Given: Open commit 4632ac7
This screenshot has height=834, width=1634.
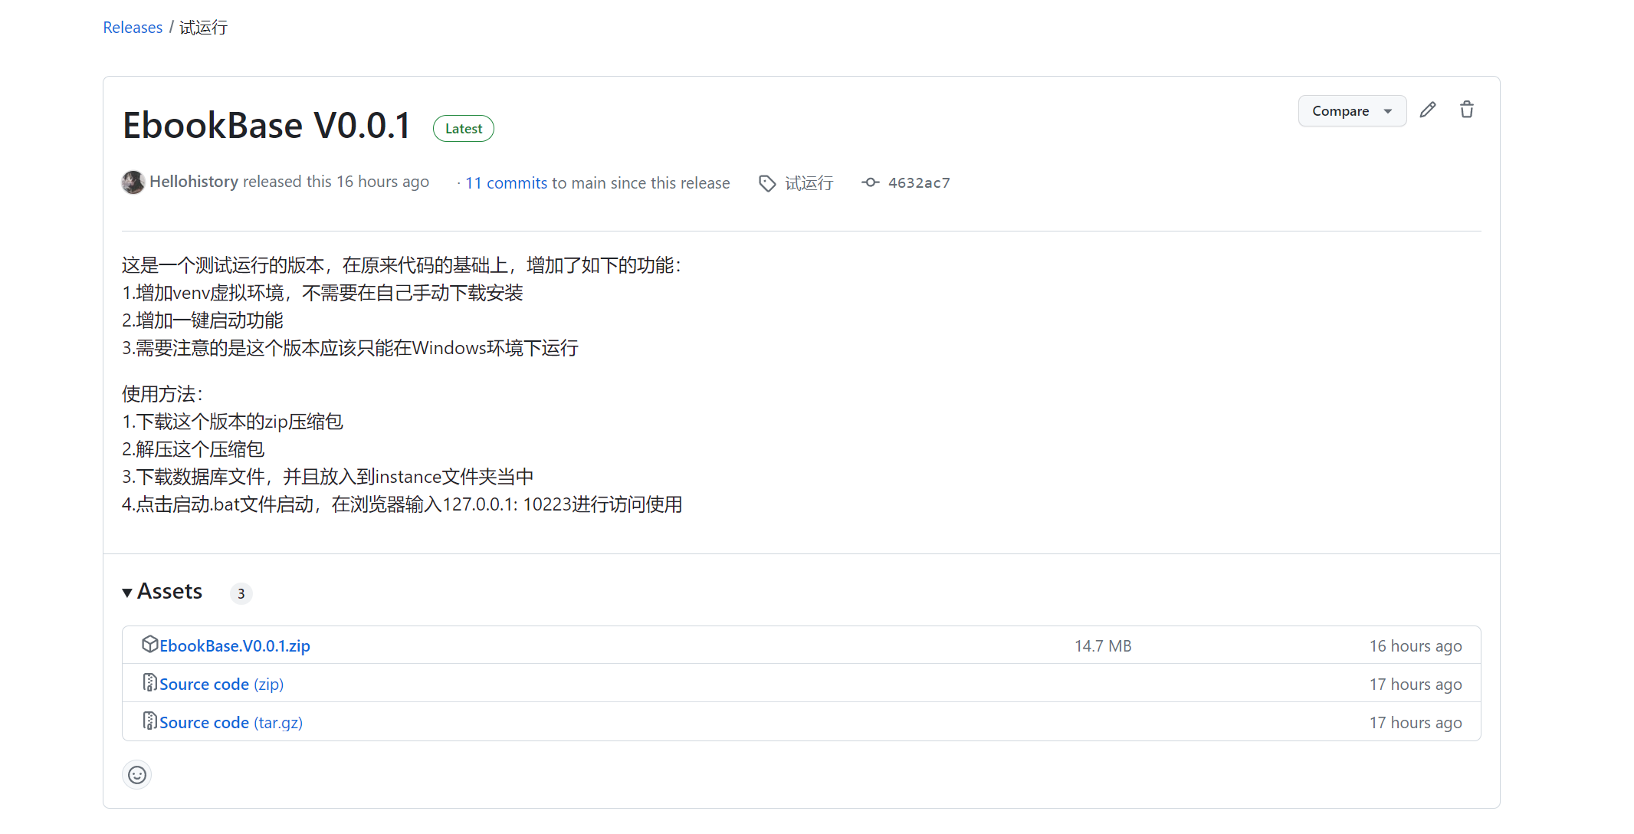Looking at the screenshot, I should [x=919, y=183].
